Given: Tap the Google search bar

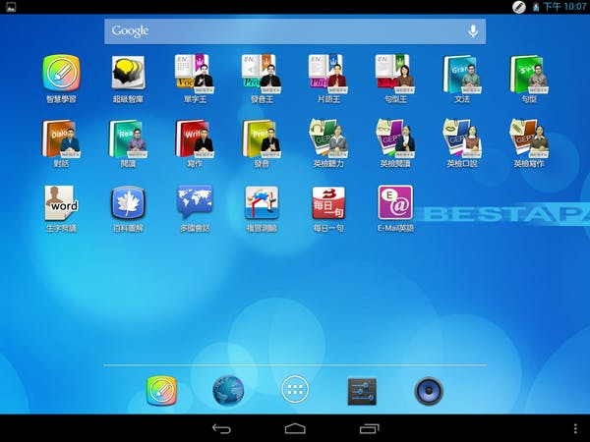Looking at the screenshot, I should [295, 31].
